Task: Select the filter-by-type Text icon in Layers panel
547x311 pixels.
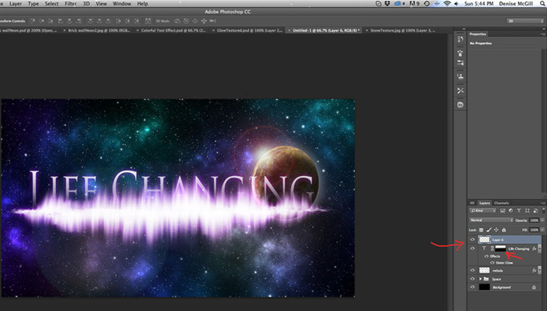Action: (519, 210)
